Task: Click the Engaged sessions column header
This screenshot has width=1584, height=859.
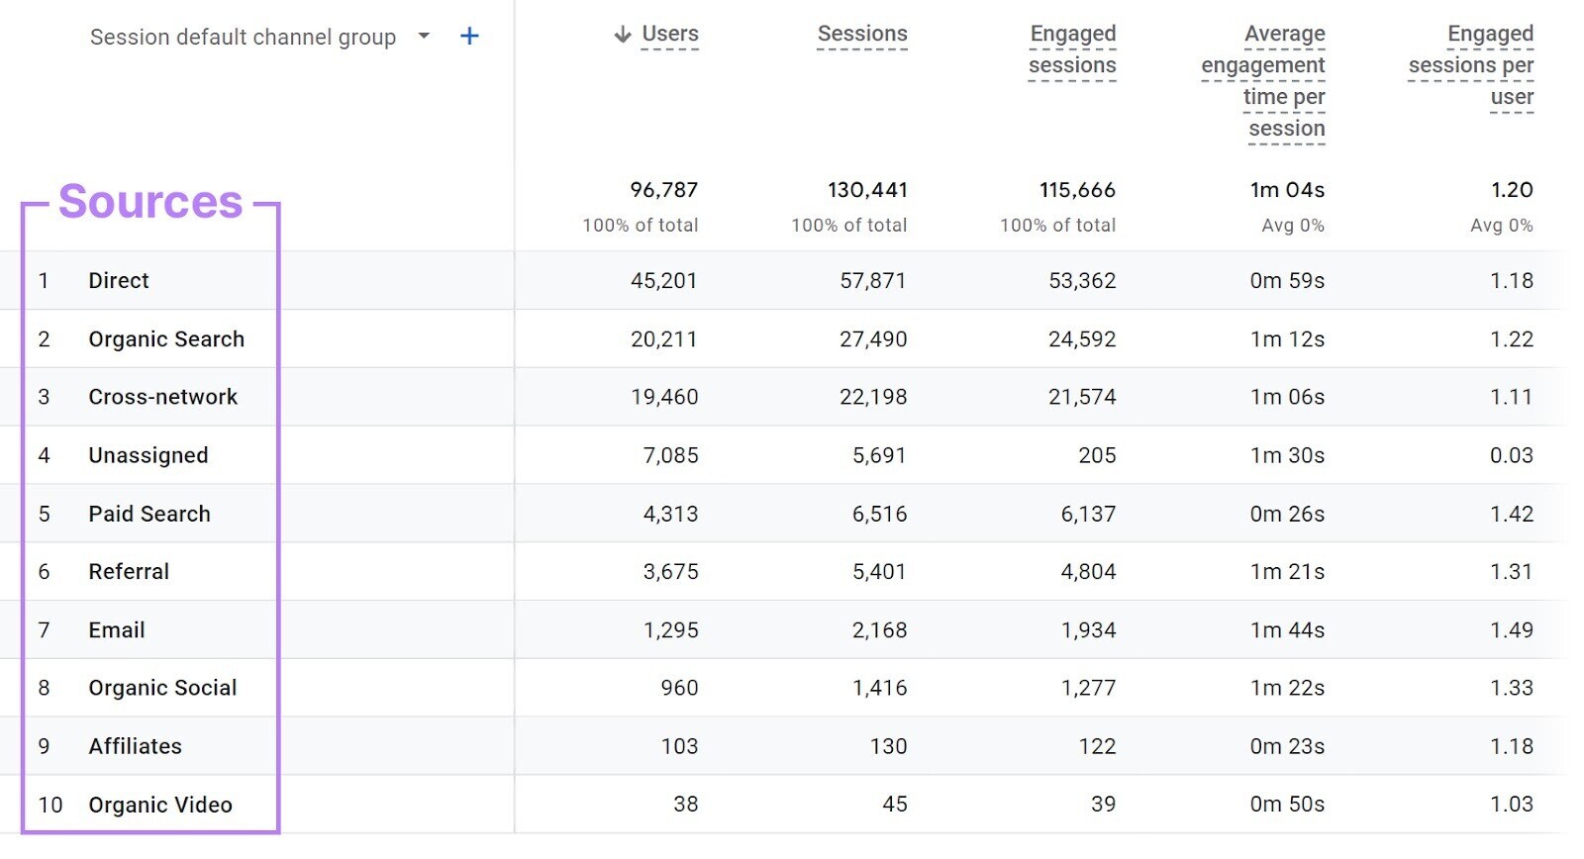Action: point(1072,49)
